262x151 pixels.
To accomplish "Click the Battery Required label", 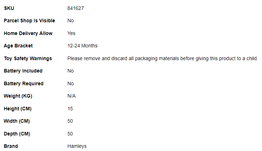I will point(23,83).
